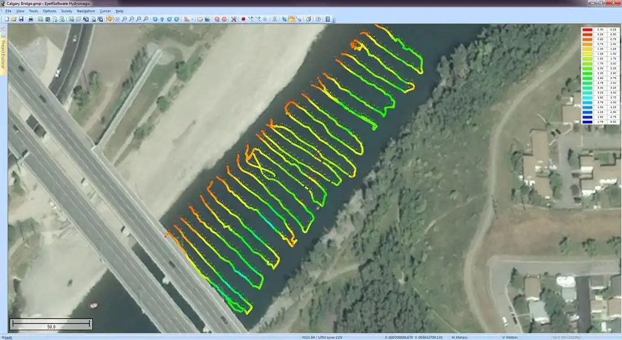
Task: Save project using the floppy disk icon
Action: (x=21, y=19)
